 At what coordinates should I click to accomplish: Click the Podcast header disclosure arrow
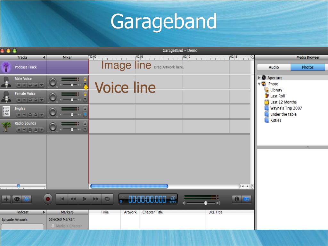pyautogui.click(x=44, y=212)
